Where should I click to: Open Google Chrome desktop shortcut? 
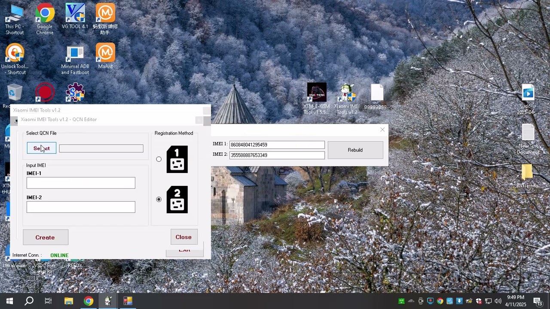(x=45, y=19)
